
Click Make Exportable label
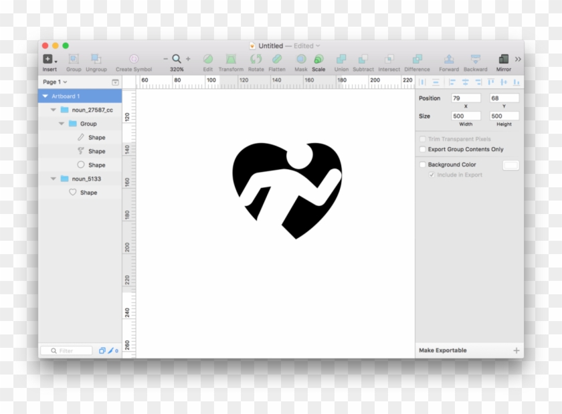443,350
